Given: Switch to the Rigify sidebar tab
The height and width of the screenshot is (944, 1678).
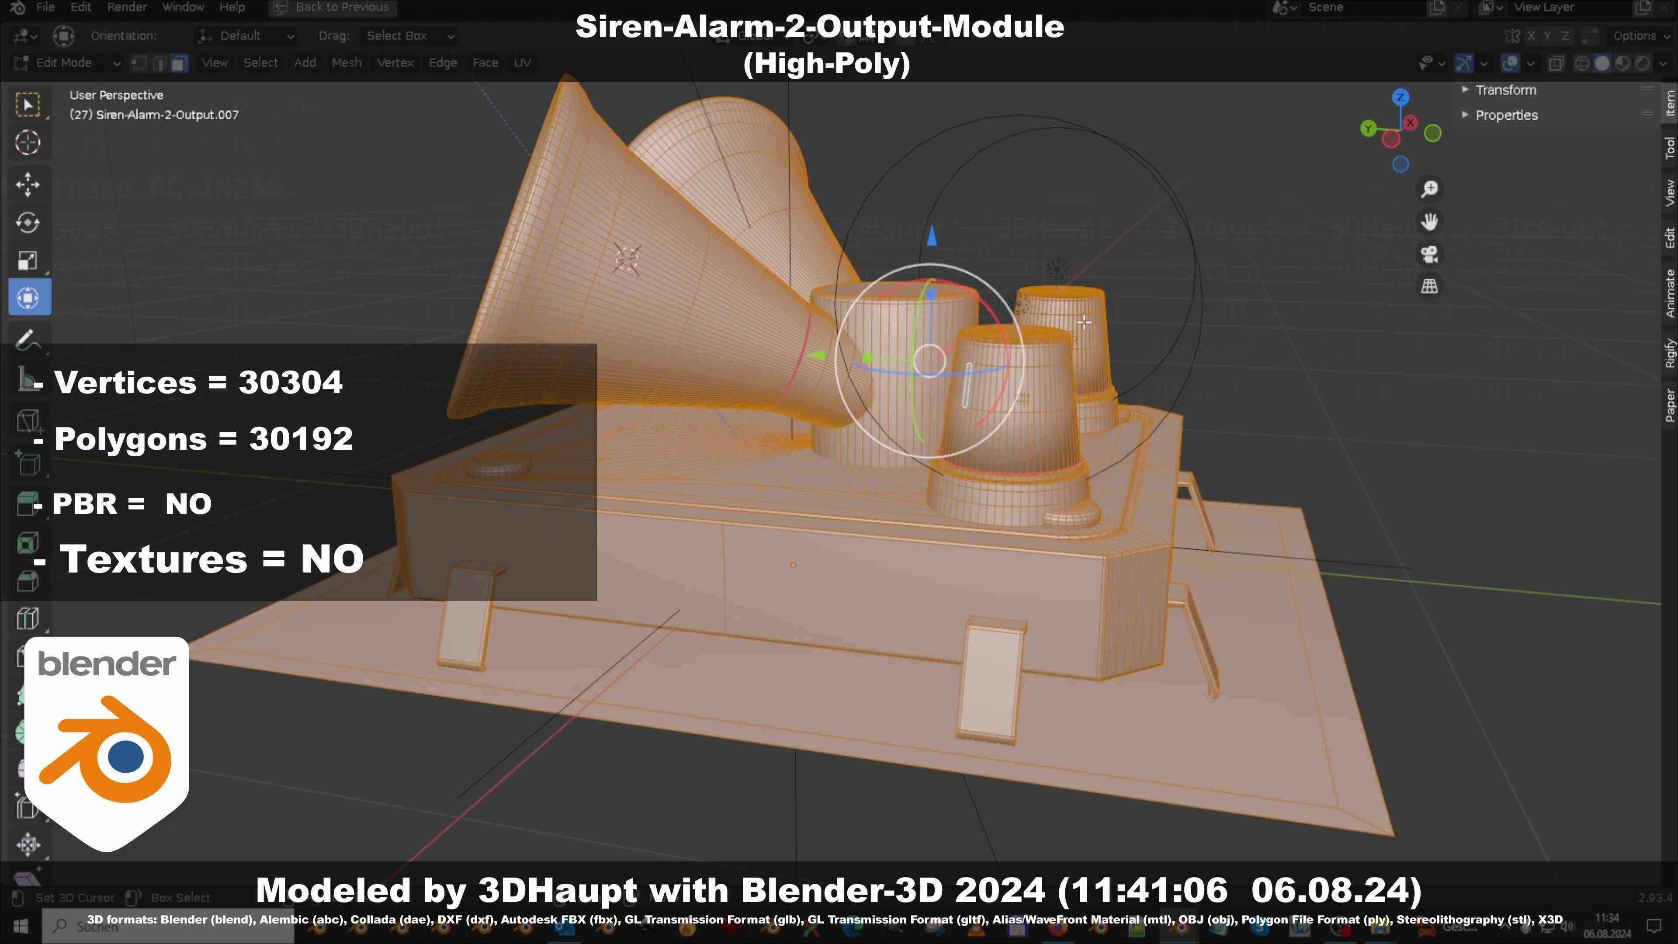Looking at the screenshot, I should [1670, 353].
